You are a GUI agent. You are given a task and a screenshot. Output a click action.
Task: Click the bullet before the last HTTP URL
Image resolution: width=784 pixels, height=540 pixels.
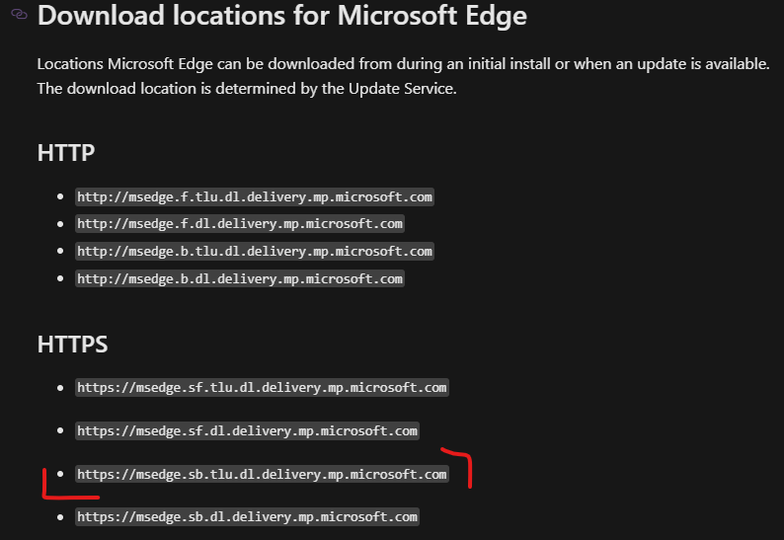[x=60, y=278]
